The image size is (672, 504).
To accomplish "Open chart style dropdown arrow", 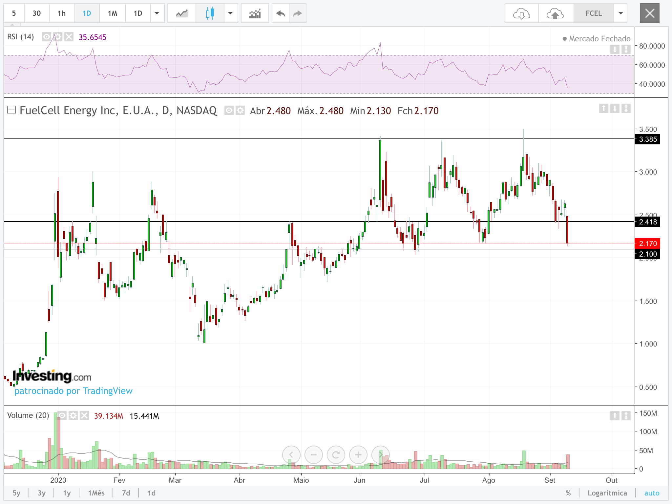I will coord(230,13).
